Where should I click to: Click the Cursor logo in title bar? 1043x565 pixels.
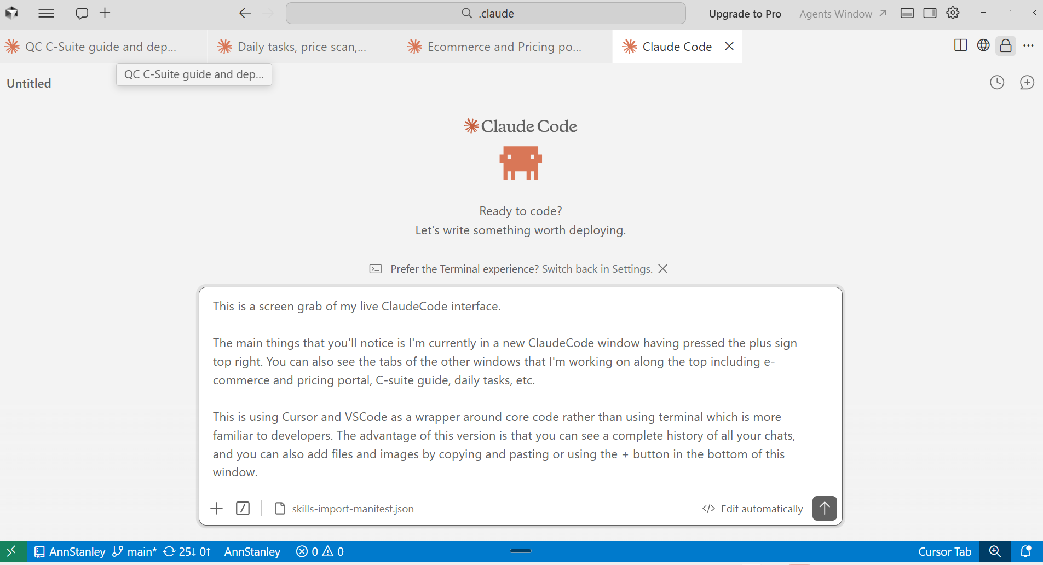click(x=12, y=13)
